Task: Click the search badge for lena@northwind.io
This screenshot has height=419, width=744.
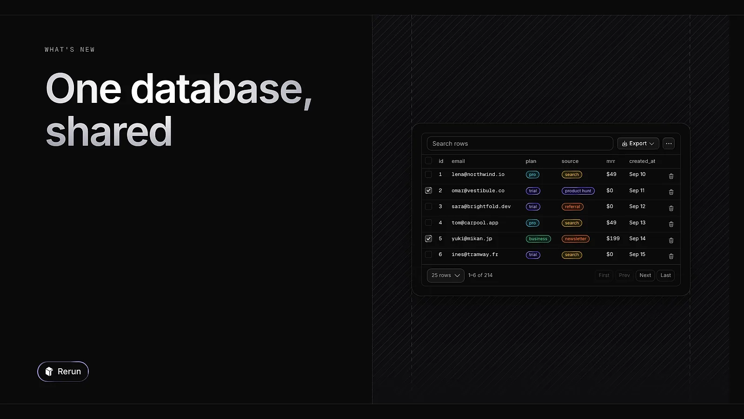Action: [x=572, y=175]
